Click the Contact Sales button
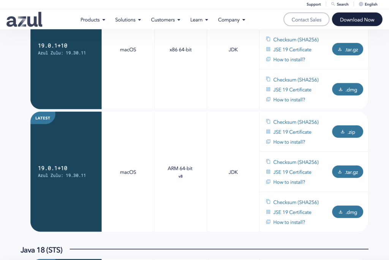Viewport: 389px width, 260px height. click(306, 20)
